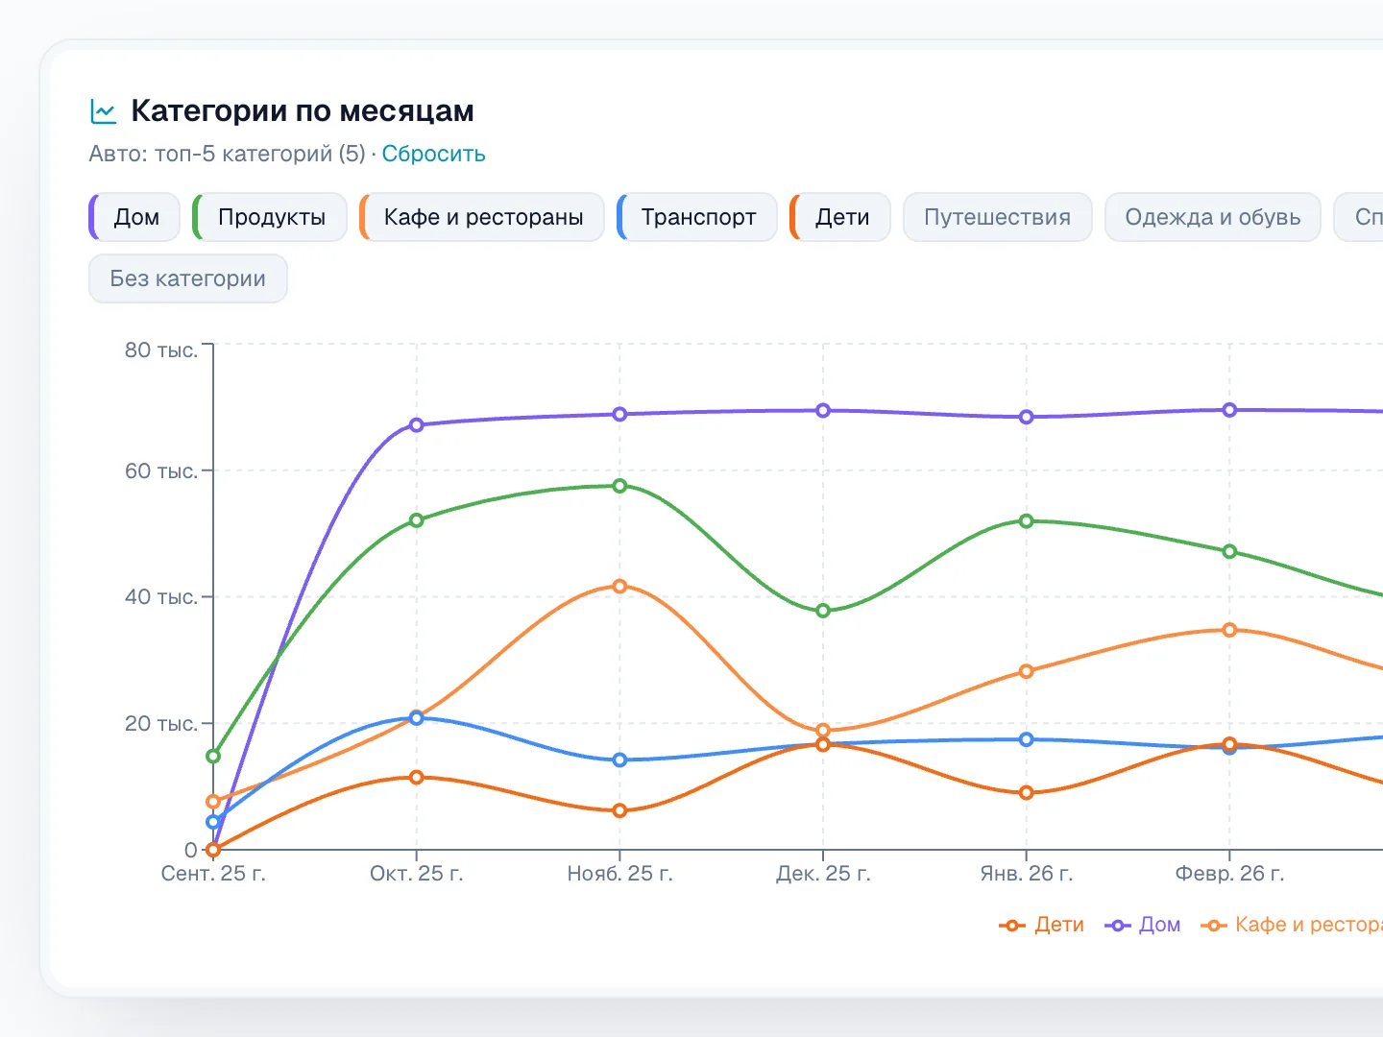Enable the Одежда и обувь chip

pyautogui.click(x=1213, y=217)
